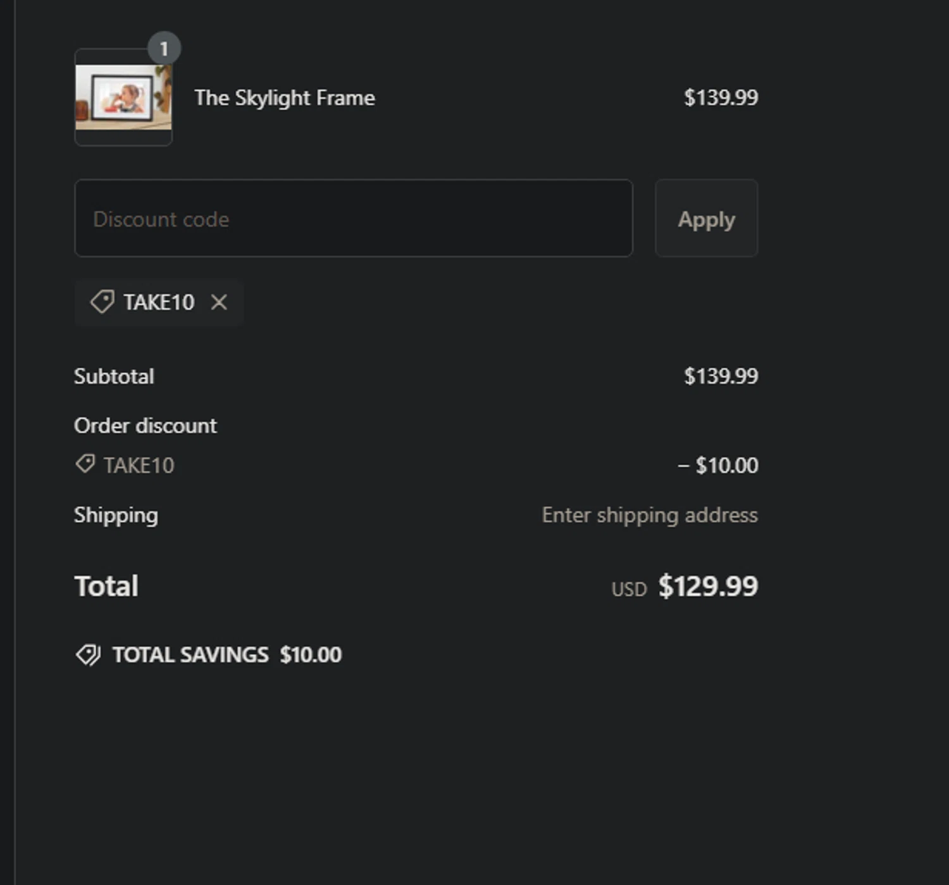Click the Total label
949x885 pixels.
106,586
